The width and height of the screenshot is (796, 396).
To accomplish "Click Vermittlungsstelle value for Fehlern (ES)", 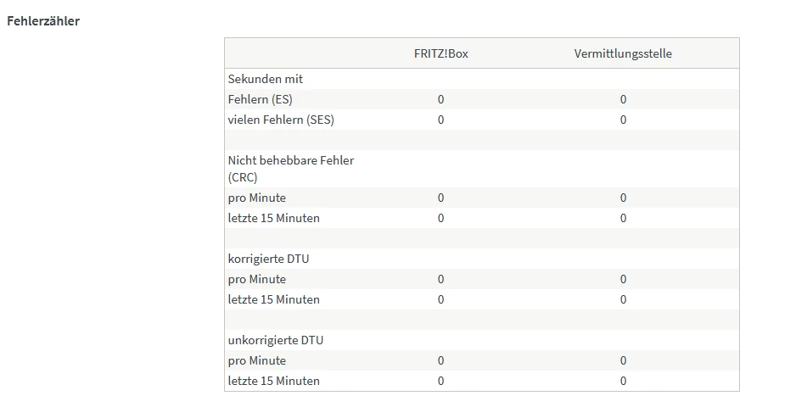I will pos(623,99).
